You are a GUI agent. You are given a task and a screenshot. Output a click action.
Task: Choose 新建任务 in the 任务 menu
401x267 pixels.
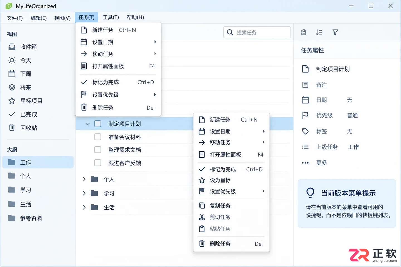click(x=118, y=30)
